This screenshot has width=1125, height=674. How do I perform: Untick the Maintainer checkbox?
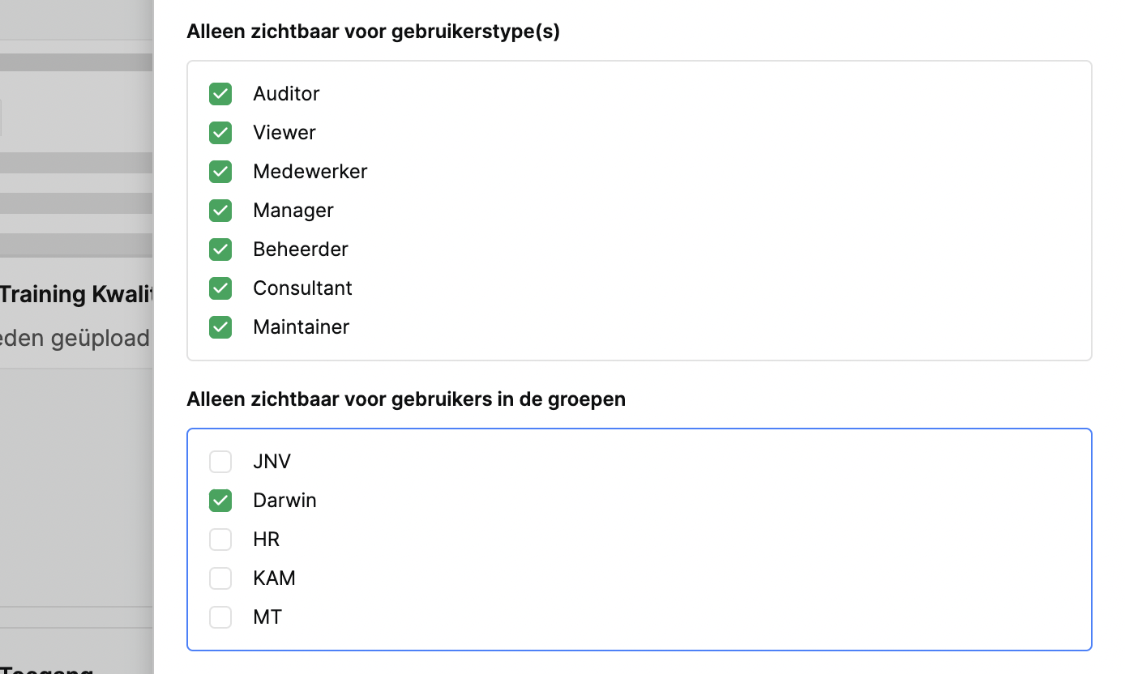click(x=220, y=327)
